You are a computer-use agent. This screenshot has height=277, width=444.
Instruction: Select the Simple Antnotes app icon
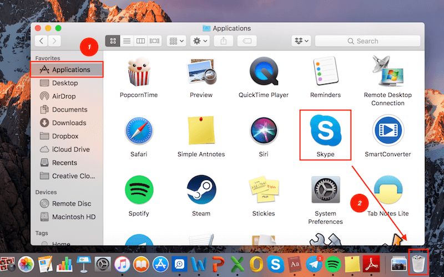click(x=201, y=131)
